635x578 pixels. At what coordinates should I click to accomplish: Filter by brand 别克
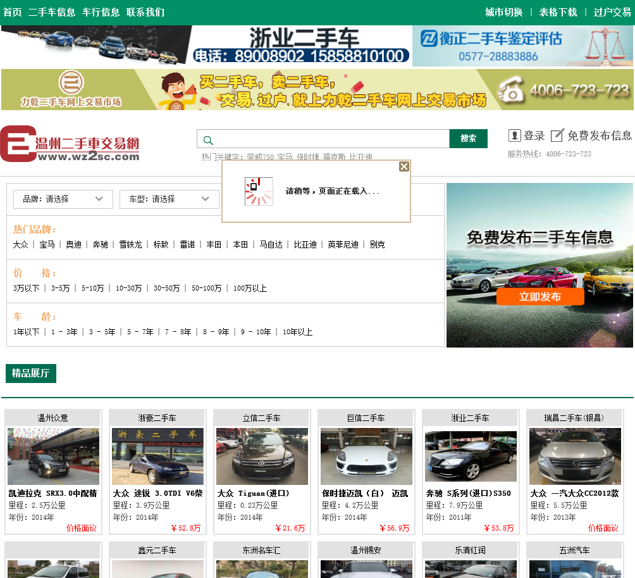377,244
